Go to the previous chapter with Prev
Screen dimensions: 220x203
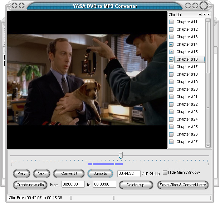[x=21, y=173]
